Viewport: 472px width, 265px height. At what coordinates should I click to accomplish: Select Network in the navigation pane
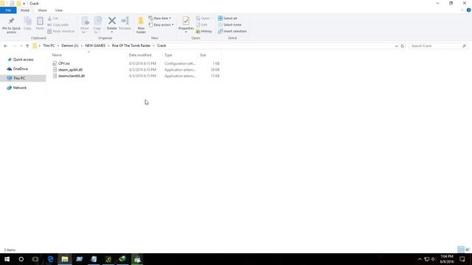[x=20, y=88]
